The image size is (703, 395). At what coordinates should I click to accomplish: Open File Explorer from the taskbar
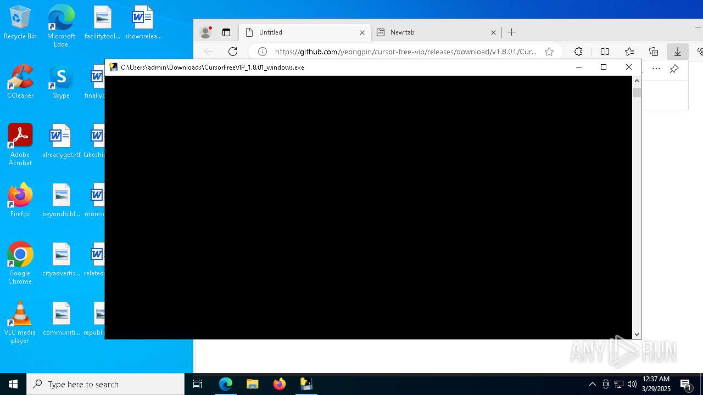pyautogui.click(x=253, y=384)
